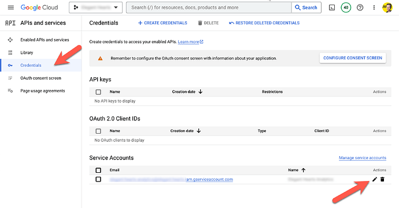Image resolution: width=399 pixels, height=208 pixels.
Task: Open the three-dot settings menu
Action: pos(374,7)
